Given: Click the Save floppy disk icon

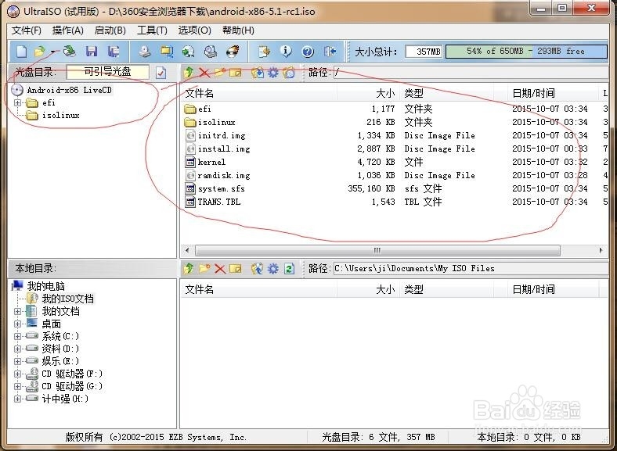Looking at the screenshot, I should click(92, 52).
